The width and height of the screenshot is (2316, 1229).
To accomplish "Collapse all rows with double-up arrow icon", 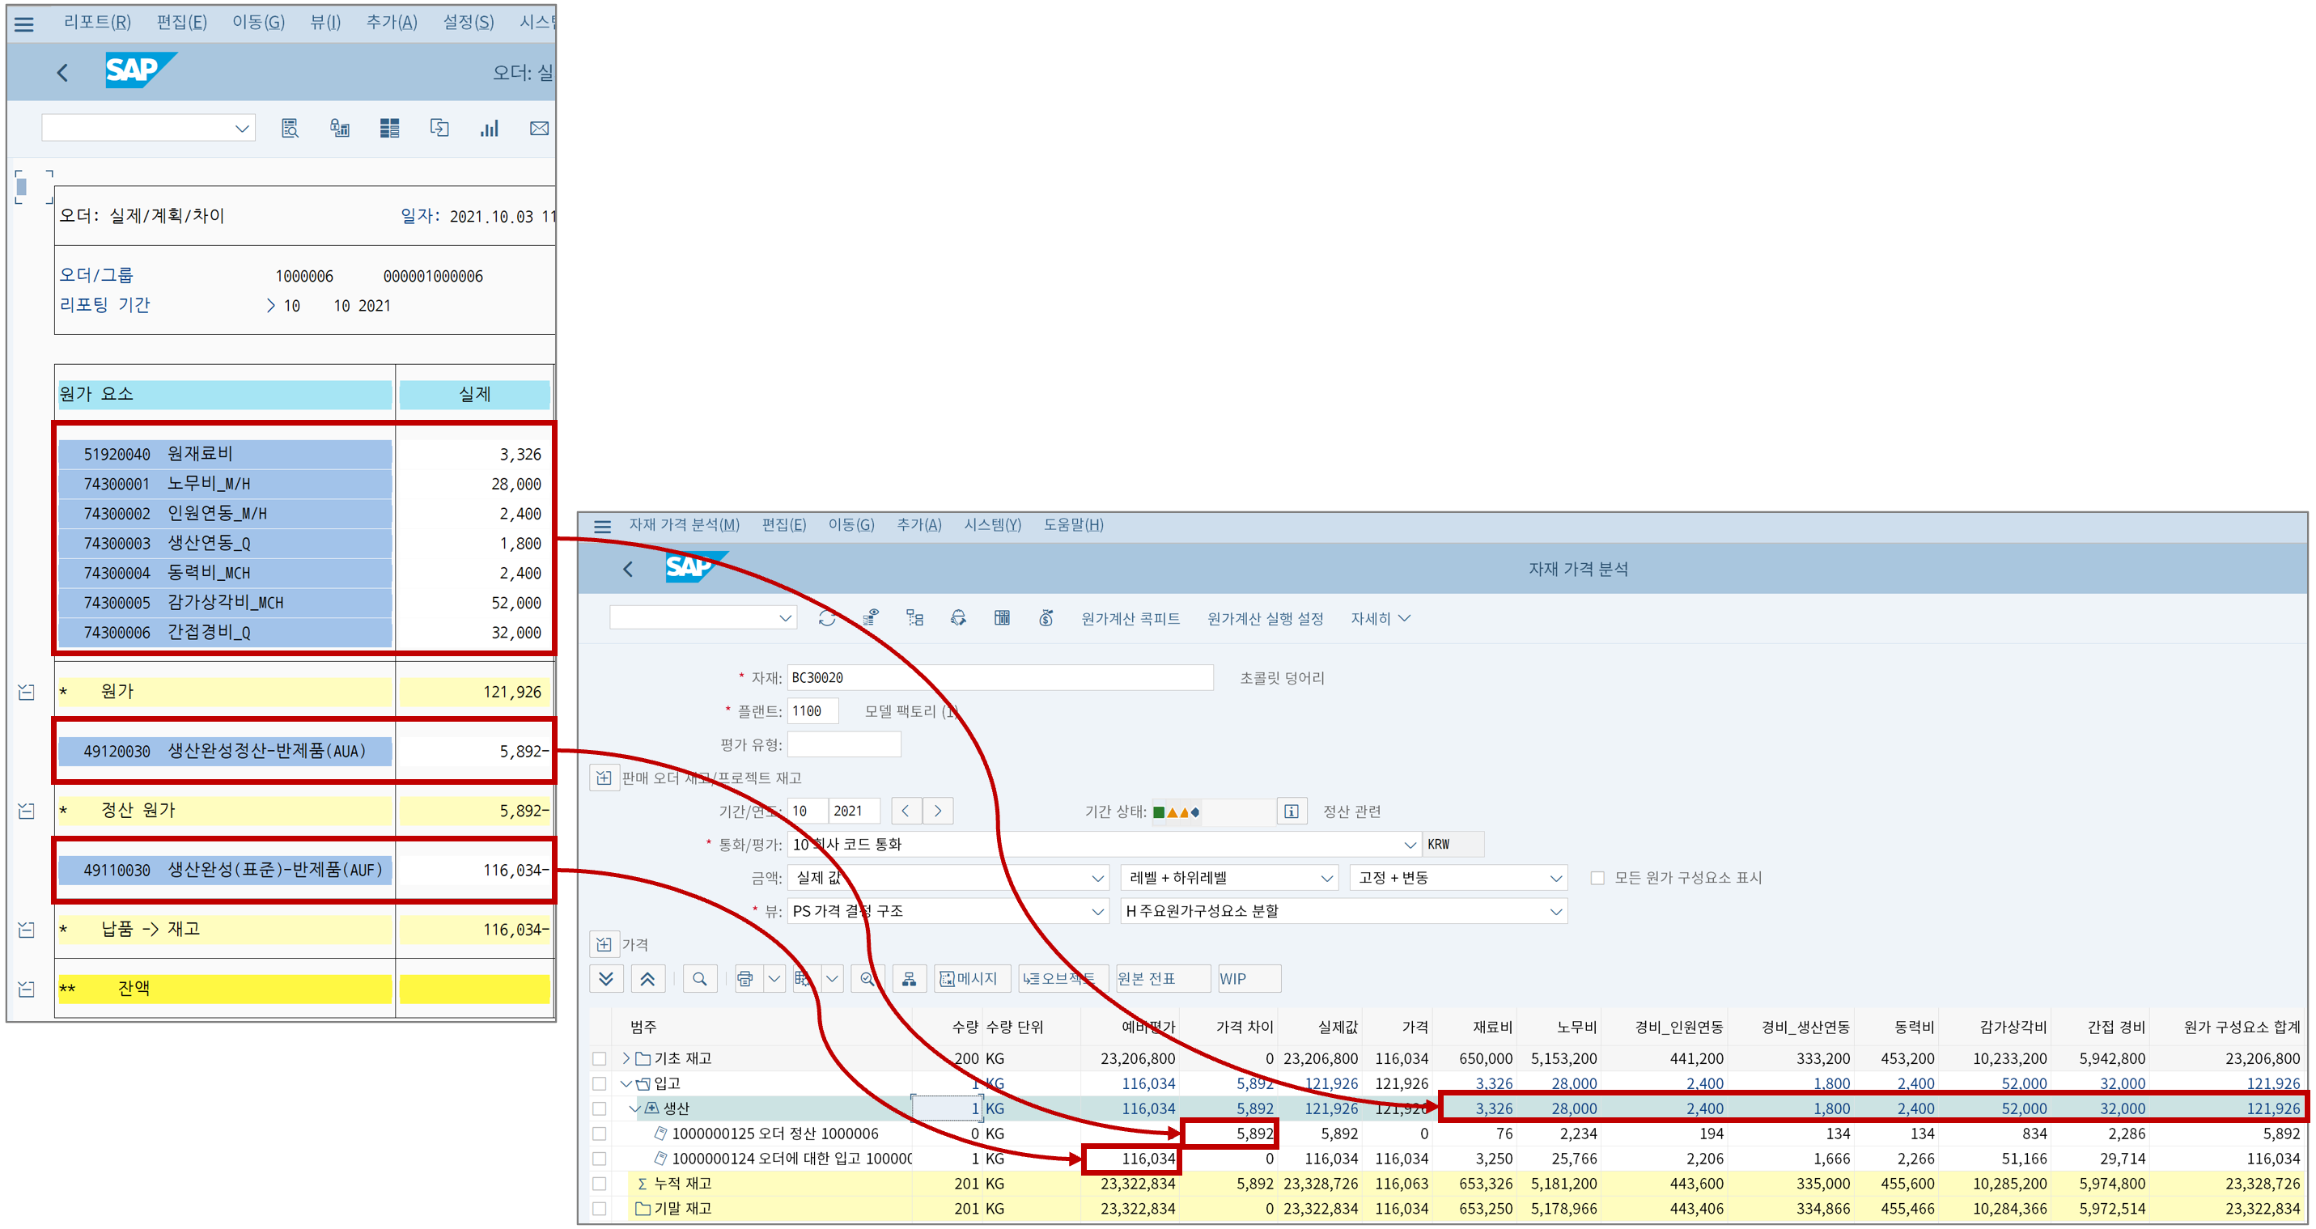I will (x=647, y=978).
